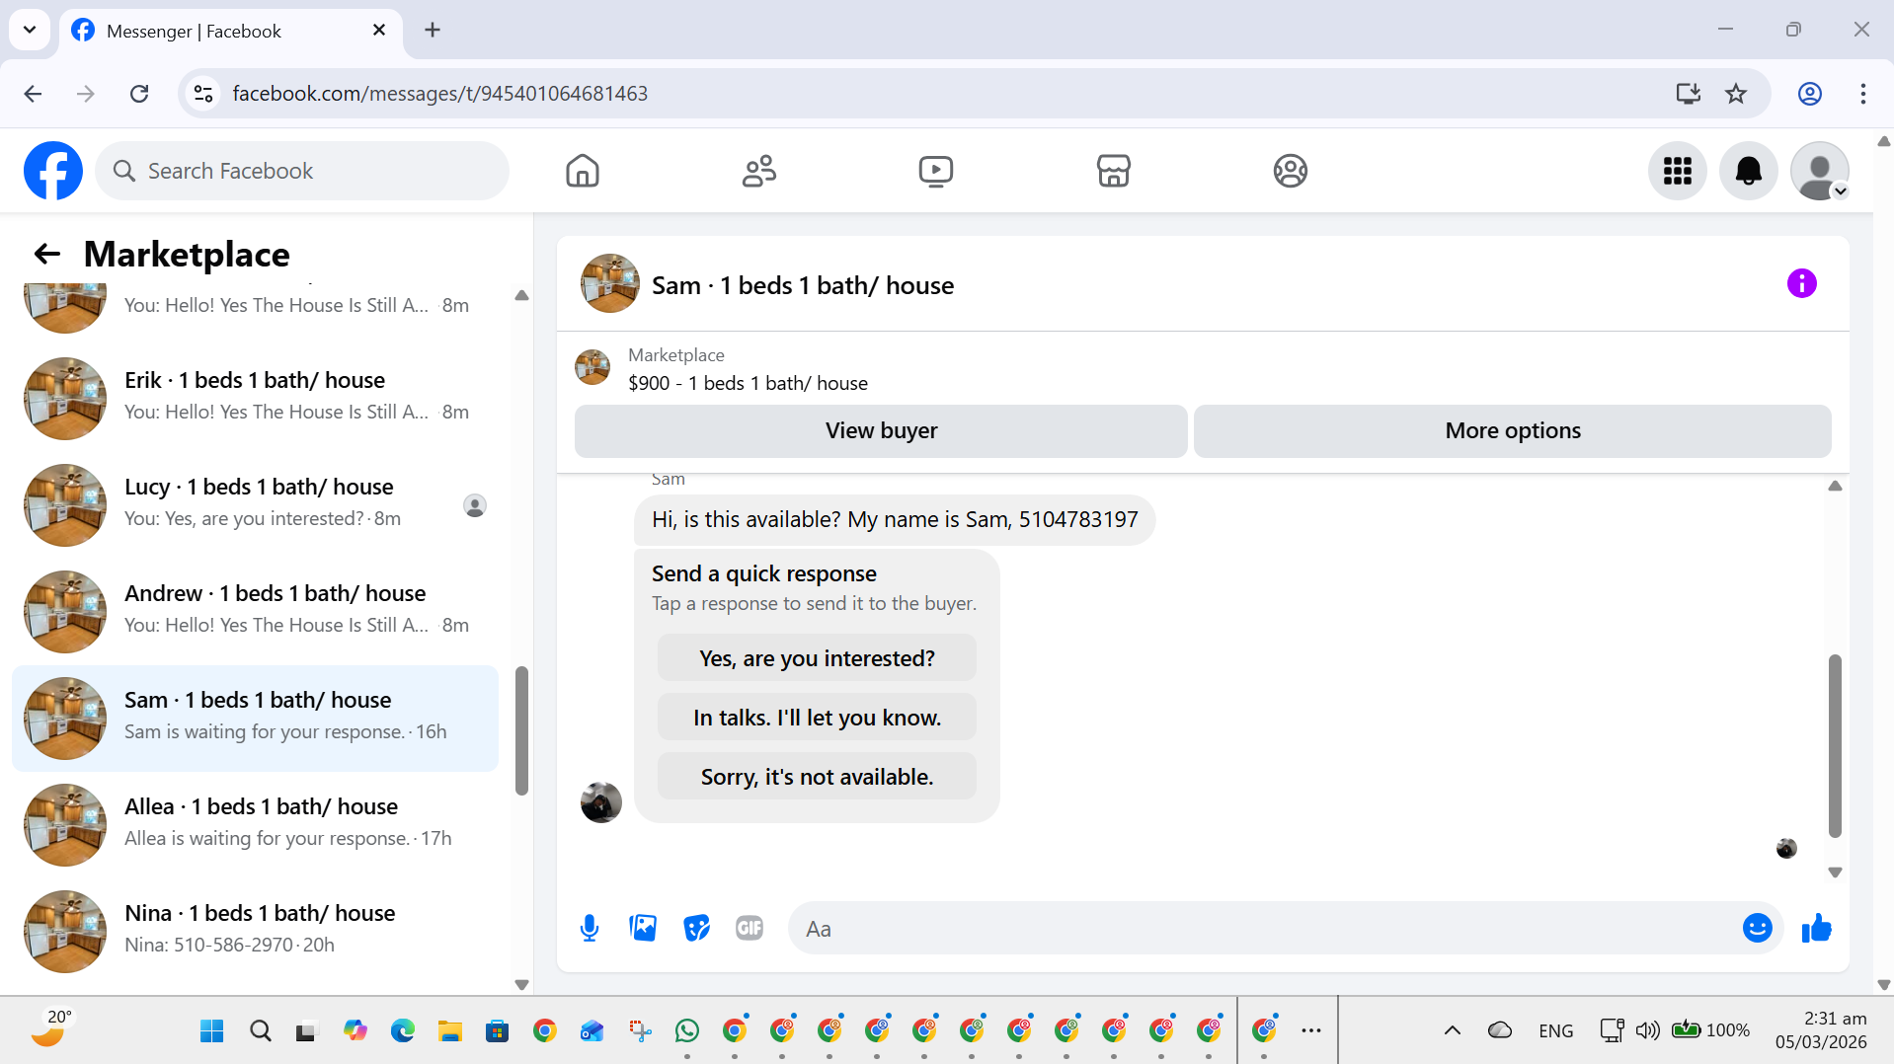
Task: Open the Lucy conversation
Action: (255, 504)
